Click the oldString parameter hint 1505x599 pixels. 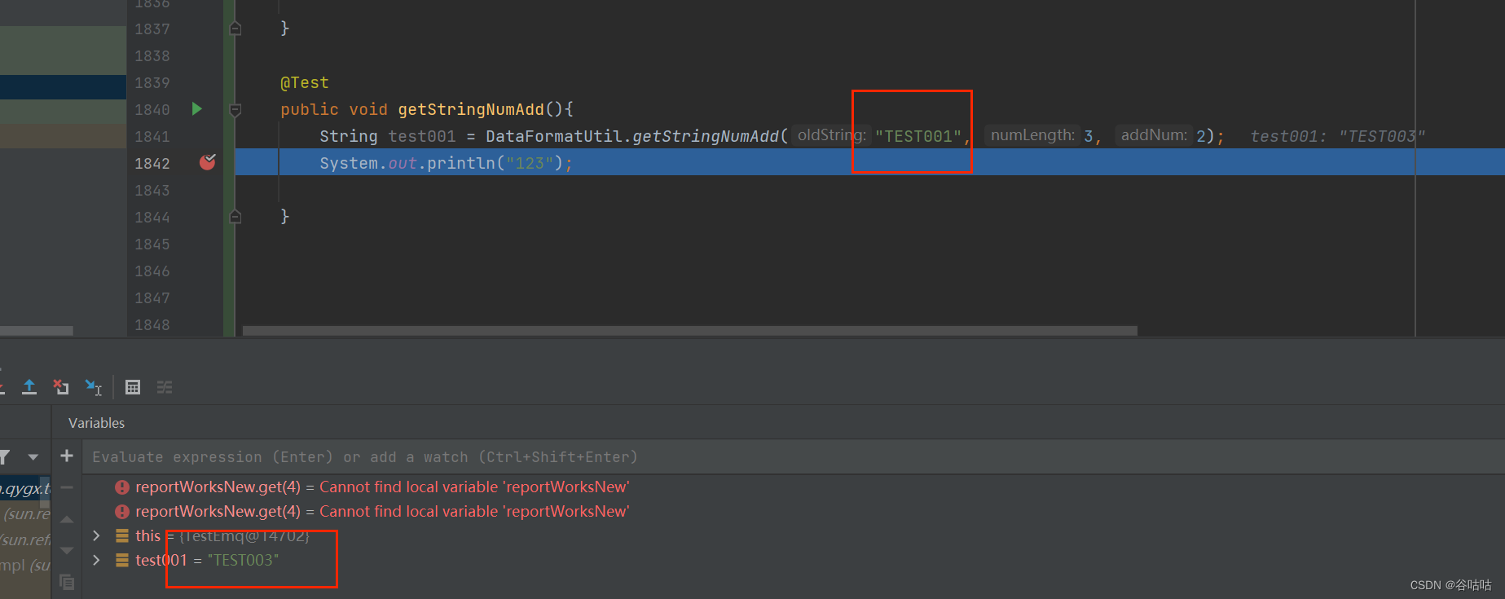(830, 135)
